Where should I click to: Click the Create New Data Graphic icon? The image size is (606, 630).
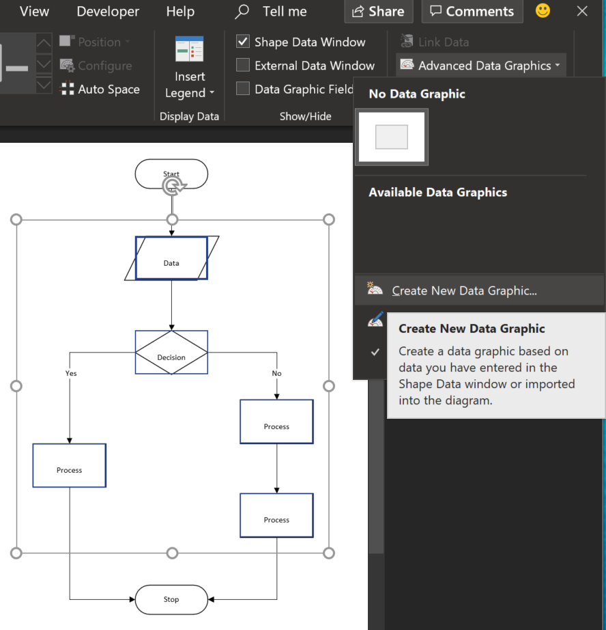[374, 290]
